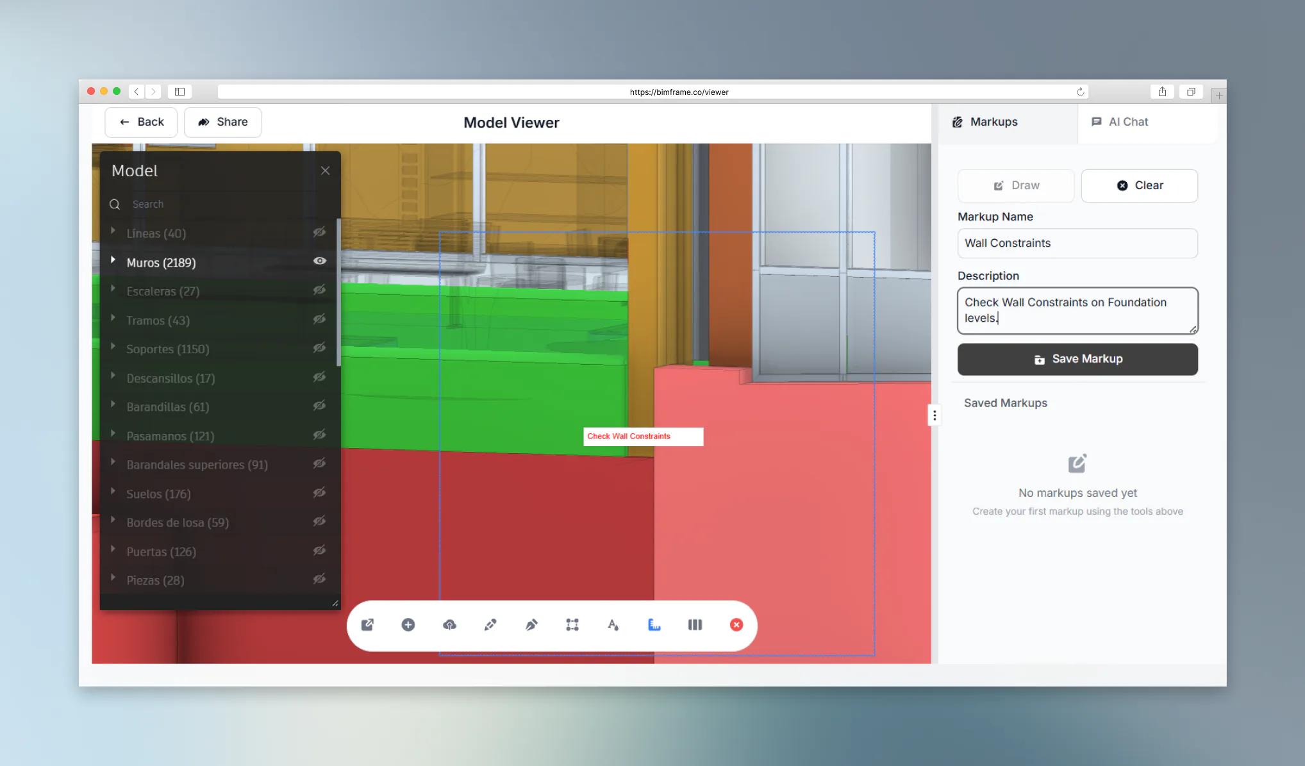Click the red cancel toolbar icon
Image resolution: width=1305 pixels, height=766 pixels.
coord(736,625)
